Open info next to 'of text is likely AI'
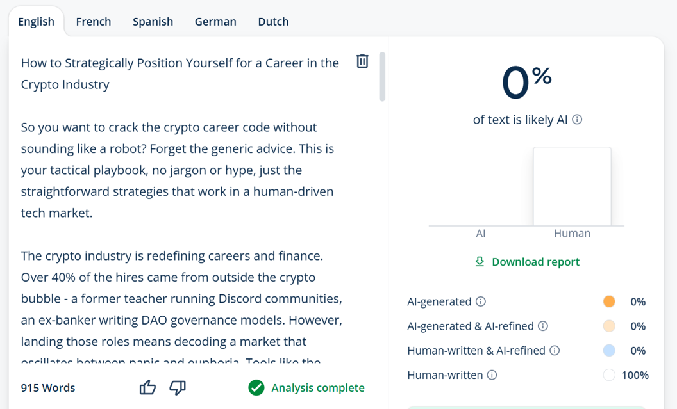 [577, 120]
